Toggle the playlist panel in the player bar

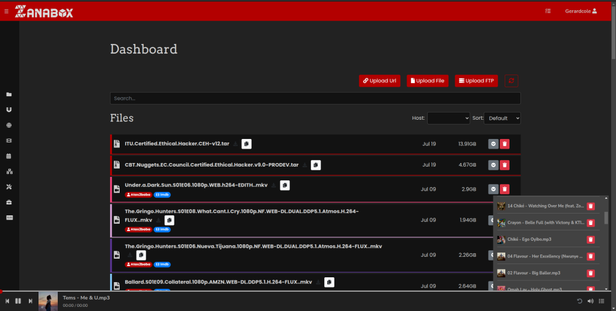click(x=602, y=301)
